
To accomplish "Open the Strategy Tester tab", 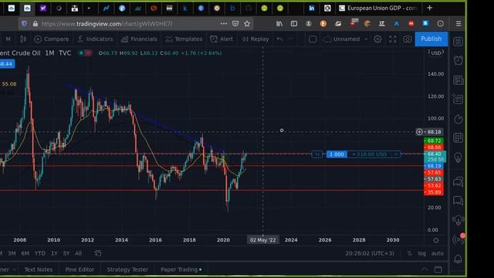I will pos(127,270).
